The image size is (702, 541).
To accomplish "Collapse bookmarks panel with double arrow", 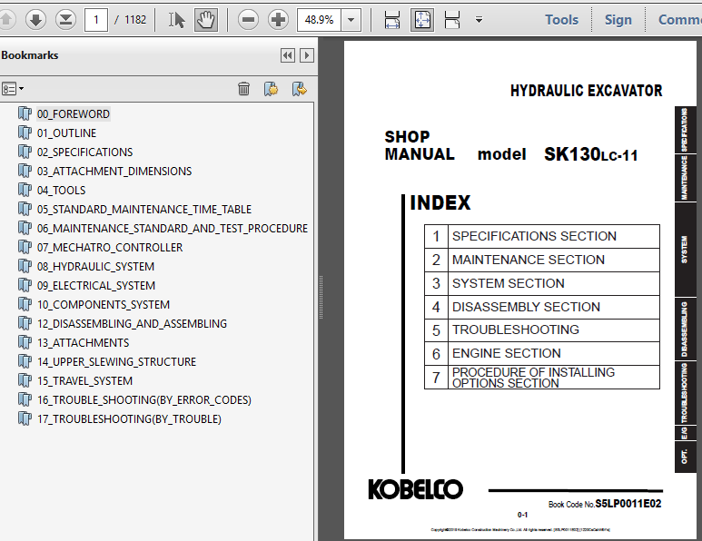I will (287, 55).
